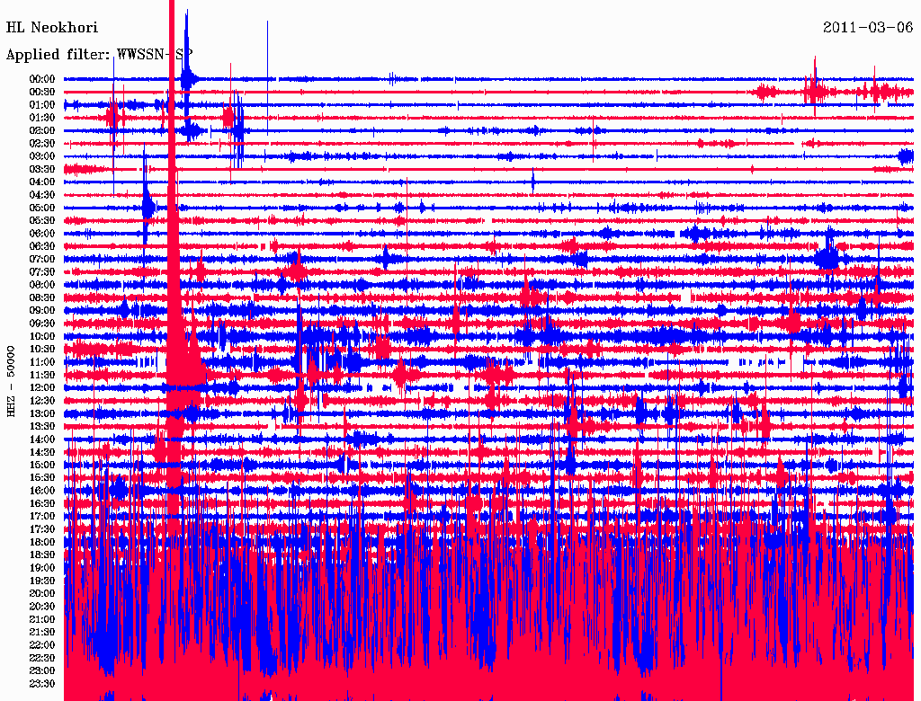921x701 pixels.
Task: Select the 12:00 time label
Action: [42, 388]
